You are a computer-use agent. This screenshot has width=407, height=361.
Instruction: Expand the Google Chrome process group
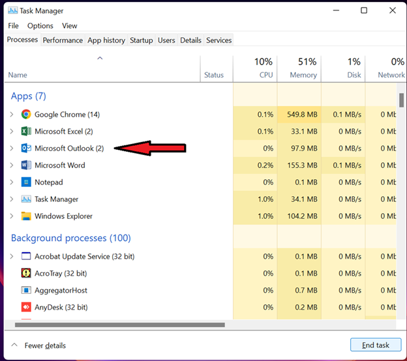[12, 115]
